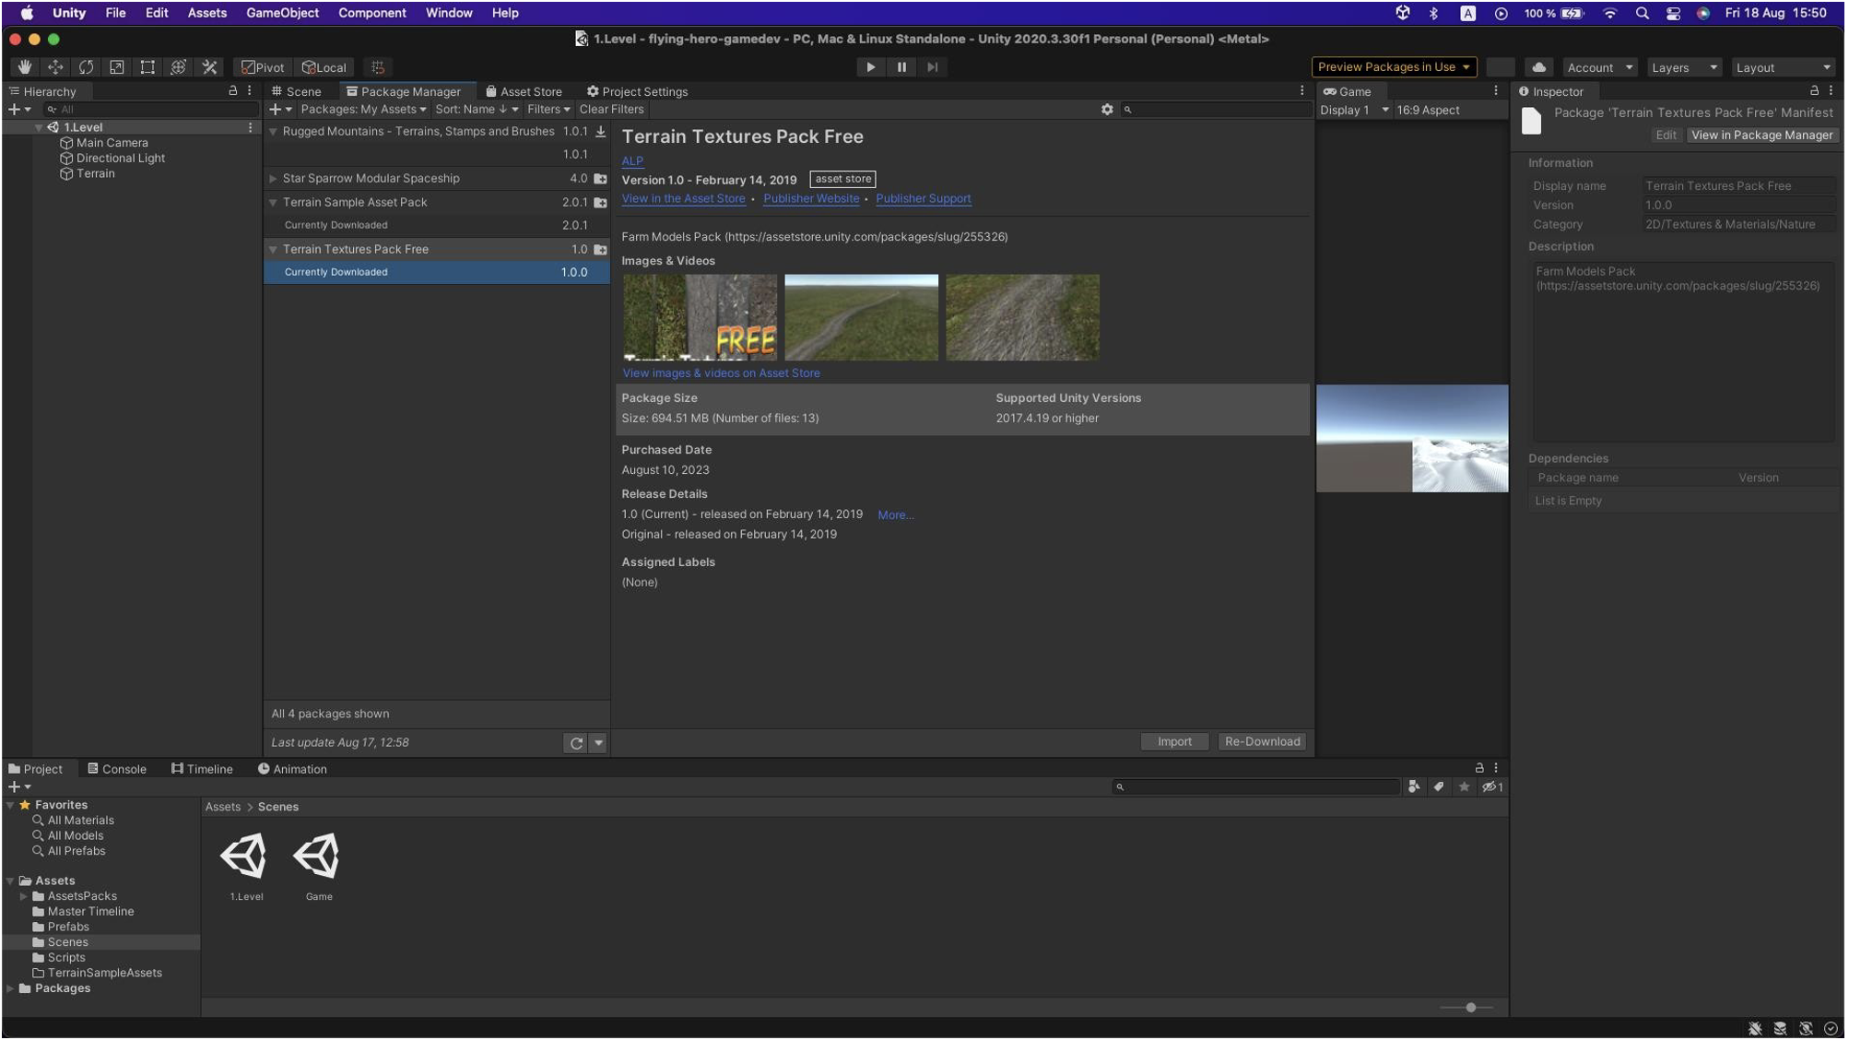This screenshot has height=1040, width=1849.
Task: Select the Rect tool
Action: coord(147,67)
